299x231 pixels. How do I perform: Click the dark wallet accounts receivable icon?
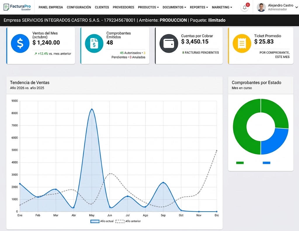pos(169,43)
